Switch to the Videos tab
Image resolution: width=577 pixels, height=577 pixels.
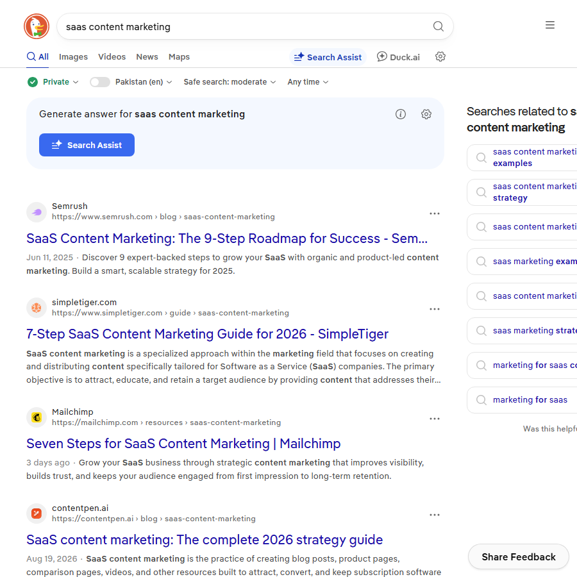click(x=112, y=56)
